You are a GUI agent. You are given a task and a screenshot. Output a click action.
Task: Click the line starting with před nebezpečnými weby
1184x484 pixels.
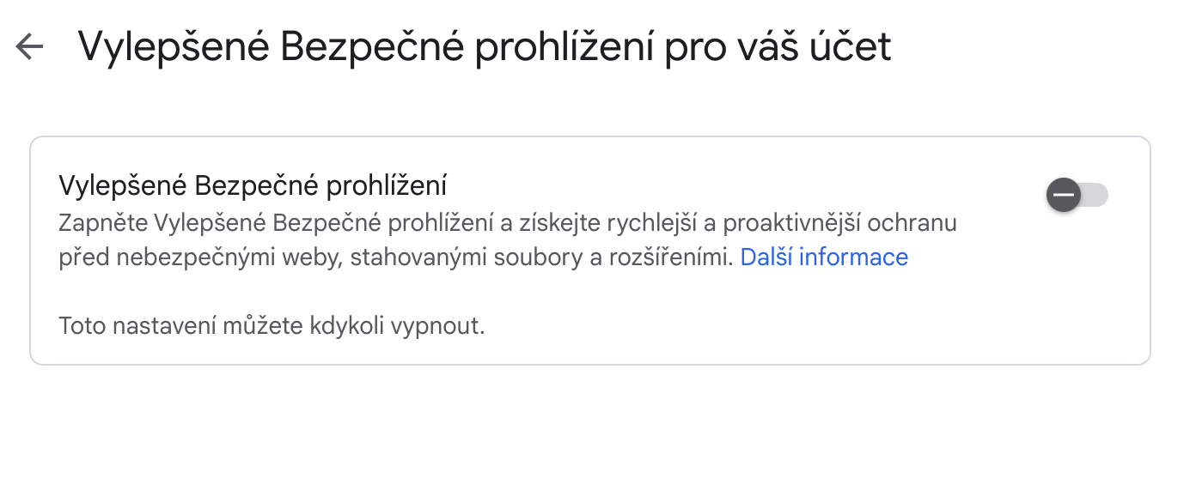tap(395, 257)
